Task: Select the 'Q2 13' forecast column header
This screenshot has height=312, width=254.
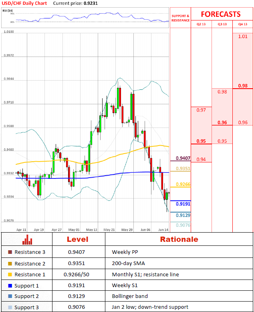Action: coord(201,24)
